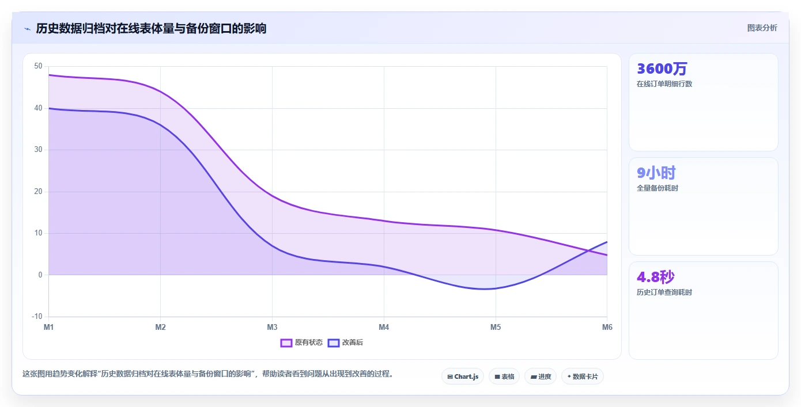Open the 4.8秒 历史订单查询耗时 card
Screen dimensions: 801x407
[x=704, y=310]
